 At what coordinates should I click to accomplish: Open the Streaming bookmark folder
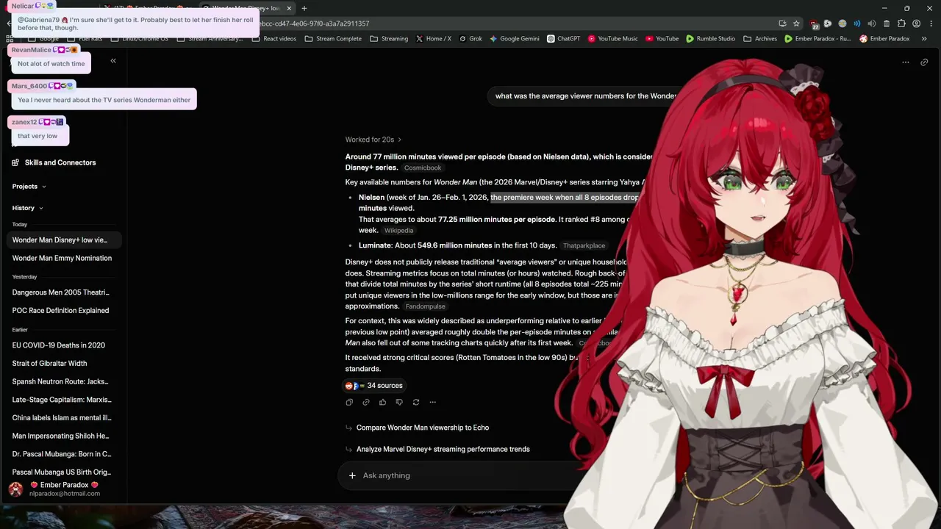[389, 38]
